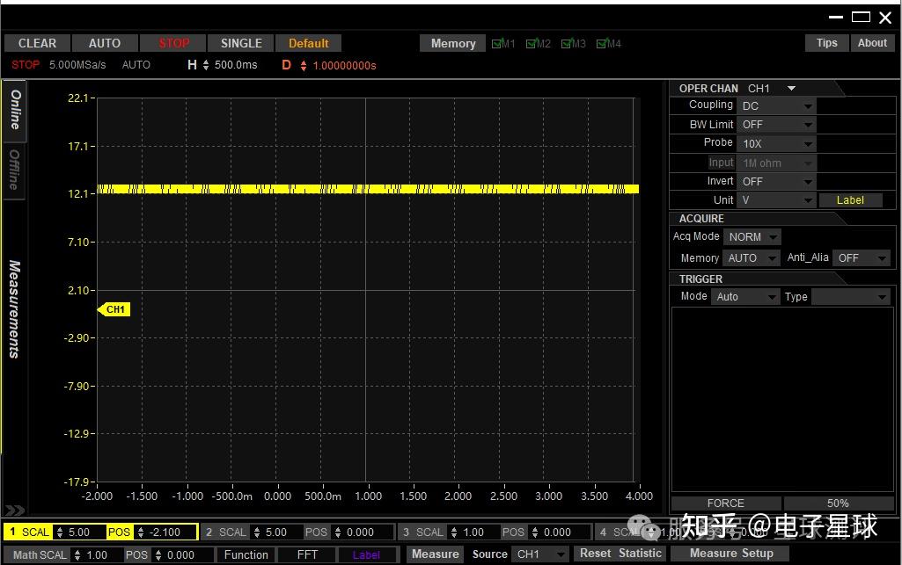Toggle the M2 memory checkbox
This screenshot has height=565, width=902.
point(532,43)
